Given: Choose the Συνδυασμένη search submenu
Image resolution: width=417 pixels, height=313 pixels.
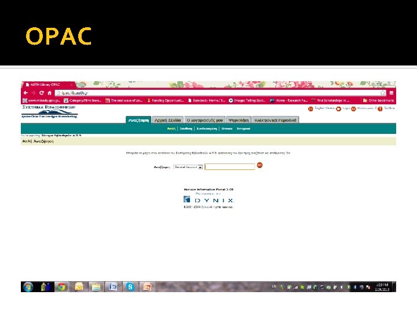Looking at the screenshot, I should [x=207, y=129].
